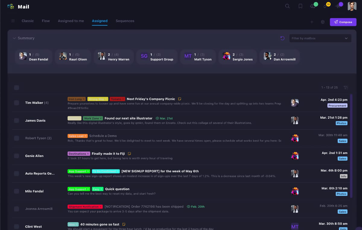Select the Auto Reports email checkbox
This screenshot has width=362, height=230.
pos(17,174)
